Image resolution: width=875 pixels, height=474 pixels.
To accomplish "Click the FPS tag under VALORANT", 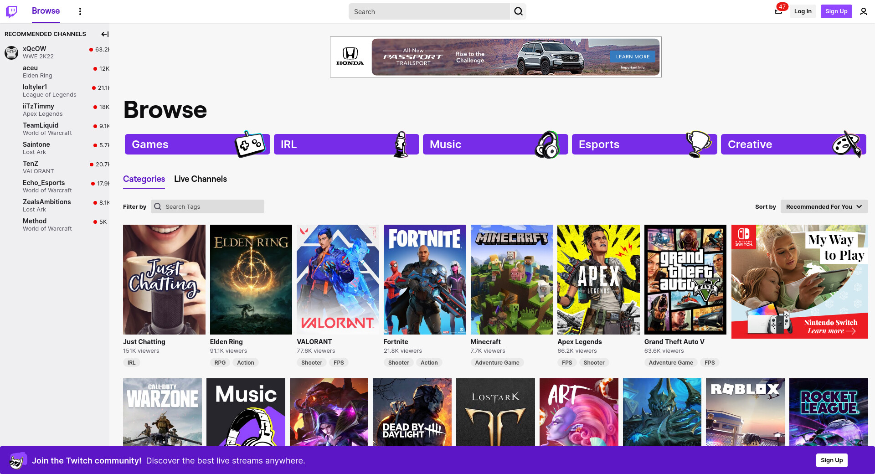I will coord(339,363).
